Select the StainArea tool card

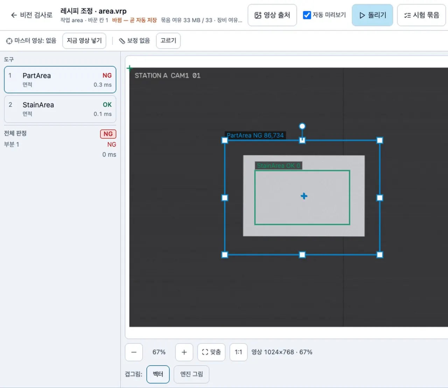click(60, 109)
